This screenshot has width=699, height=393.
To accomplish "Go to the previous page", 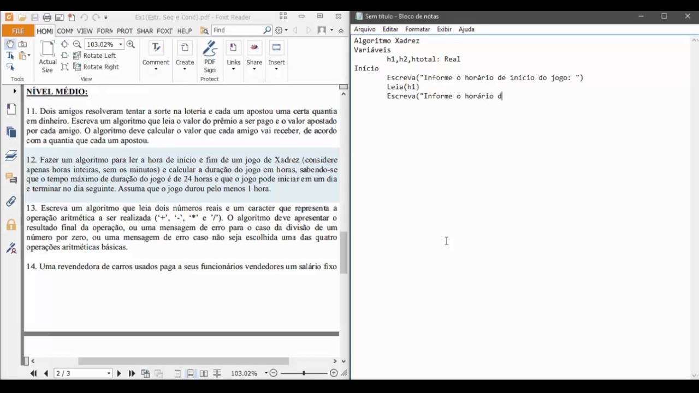I will pos(45,373).
